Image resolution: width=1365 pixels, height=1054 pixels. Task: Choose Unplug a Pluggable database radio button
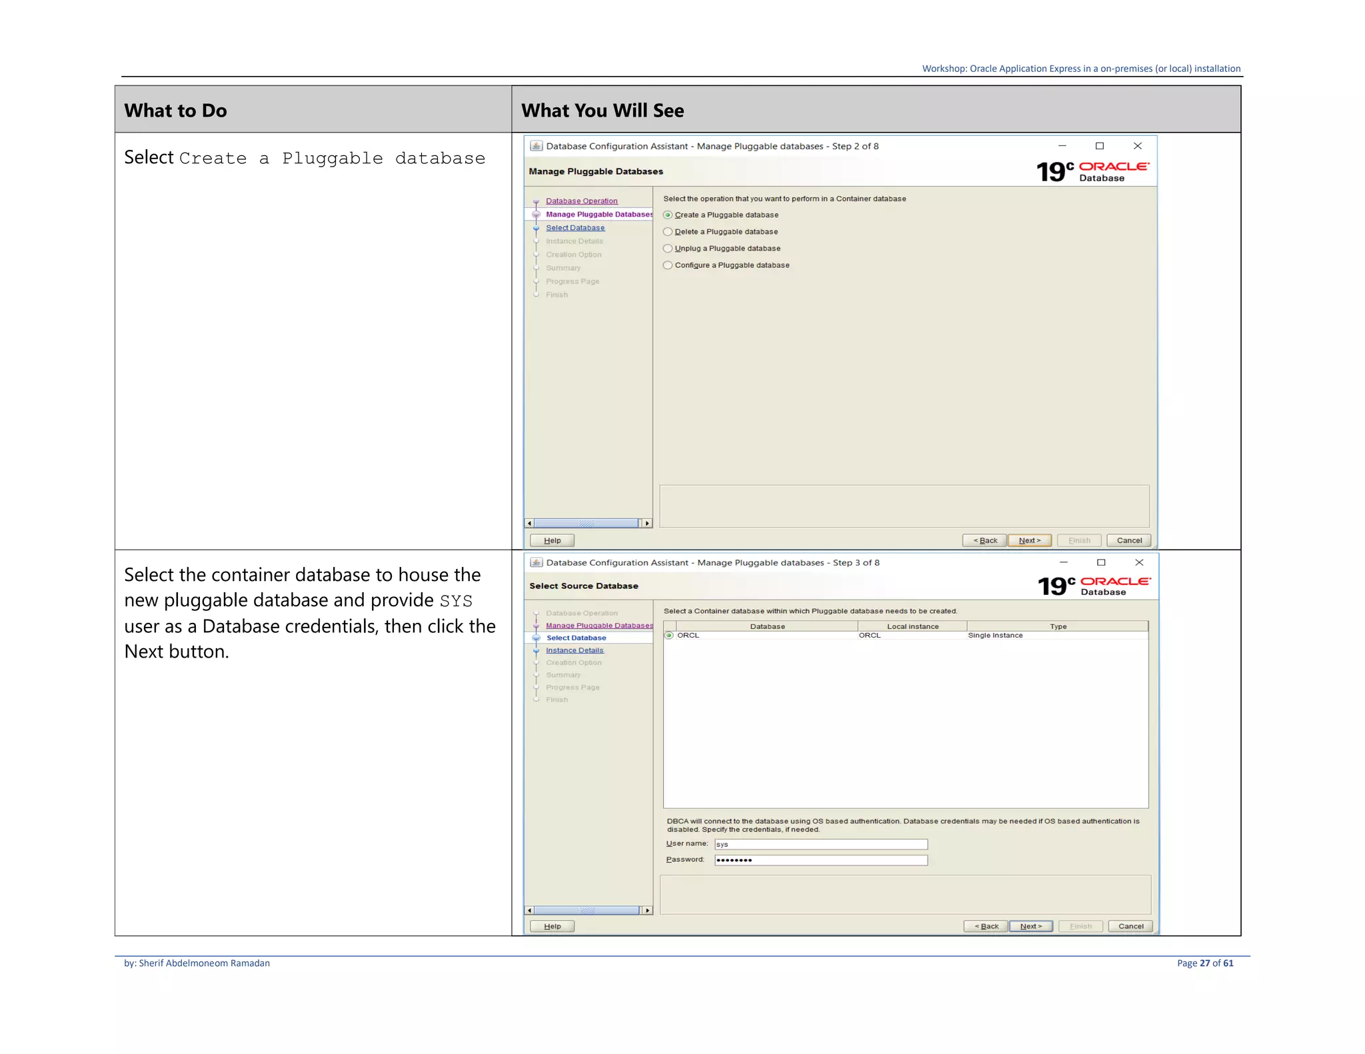tap(668, 249)
